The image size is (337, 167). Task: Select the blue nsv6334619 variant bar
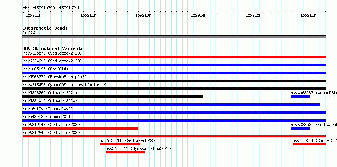click(174, 65)
